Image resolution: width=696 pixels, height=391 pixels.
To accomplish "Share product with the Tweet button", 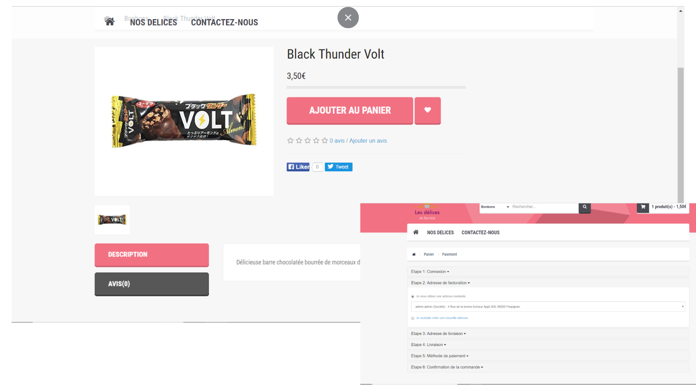I will [338, 167].
